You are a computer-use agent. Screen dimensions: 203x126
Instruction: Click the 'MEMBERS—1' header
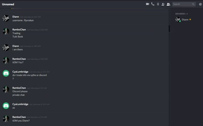(181, 14)
